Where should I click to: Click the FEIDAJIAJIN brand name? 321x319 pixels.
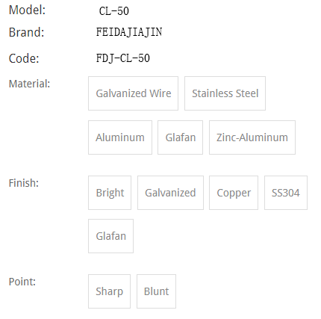129,32
